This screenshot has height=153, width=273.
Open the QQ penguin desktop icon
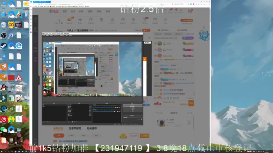pos(4,88)
